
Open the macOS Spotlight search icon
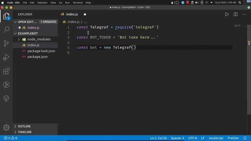pos(240,3)
